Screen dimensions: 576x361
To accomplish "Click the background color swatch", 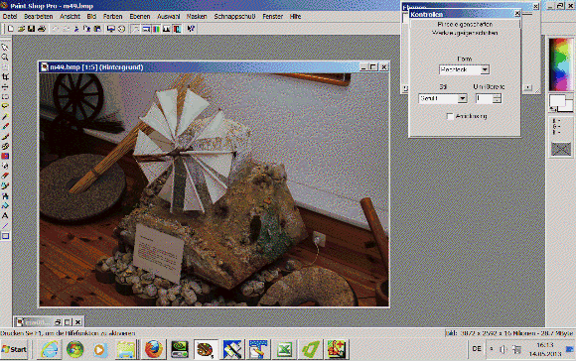I will [569, 106].
